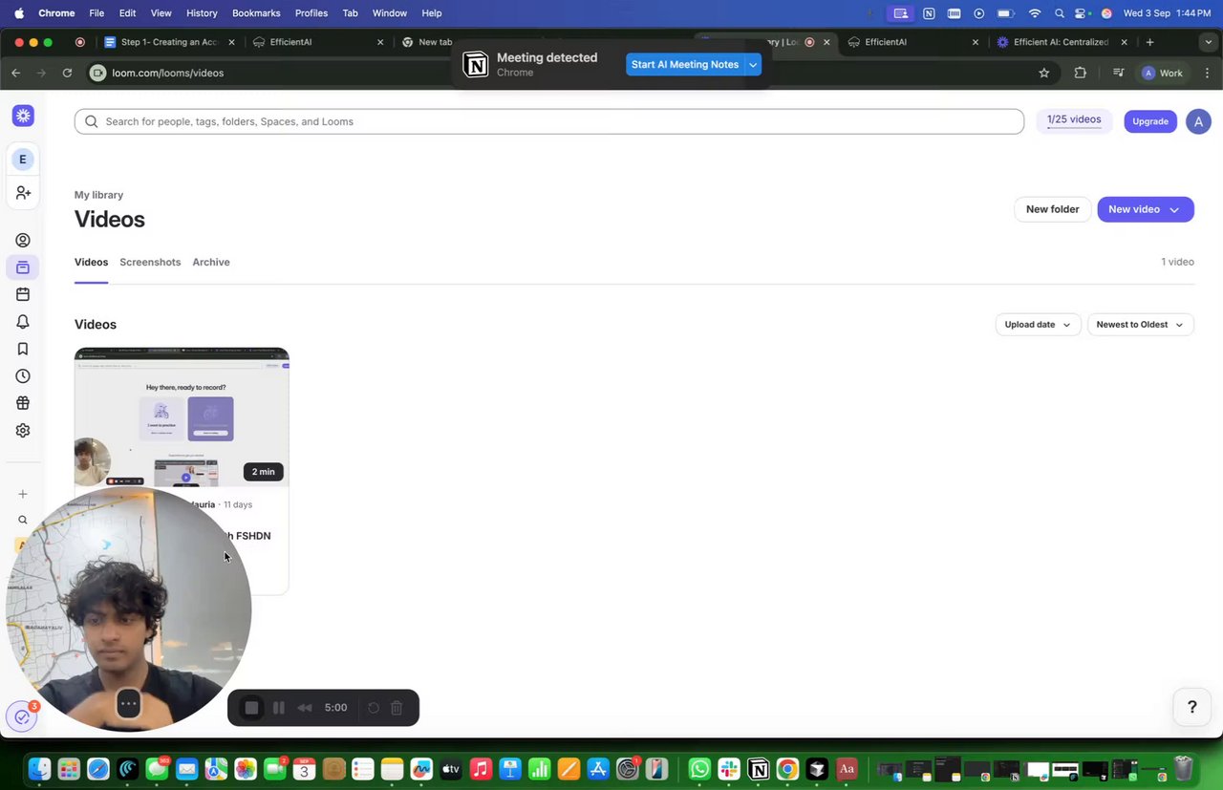Image resolution: width=1223 pixels, height=790 pixels.
Task: Click the bookmark icon in the sidebar
Action: coord(23,349)
